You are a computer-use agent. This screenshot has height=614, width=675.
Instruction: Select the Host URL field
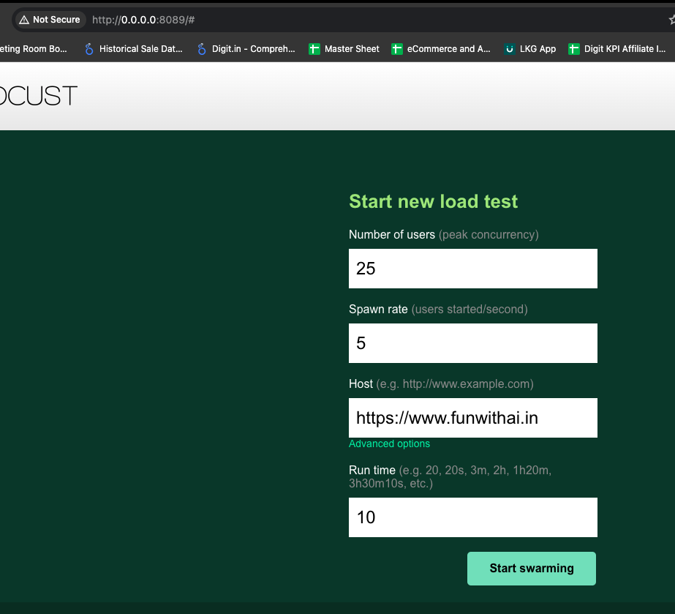click(x=472, y=418)
